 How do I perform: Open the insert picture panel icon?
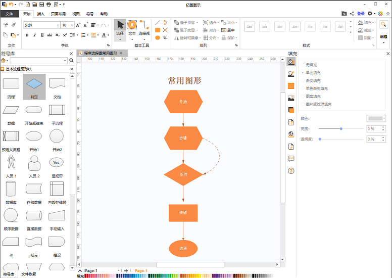click(x=291, y=98)
